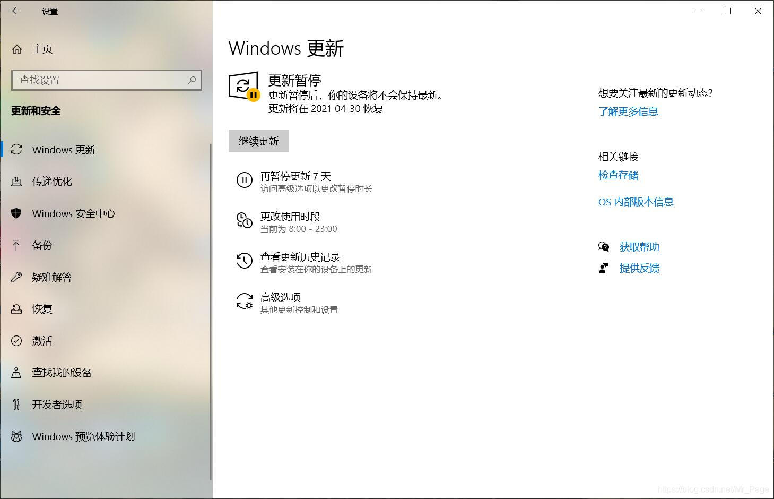
Task: Click the 传递优化 sidebar icon
Action: pyautogui.click(x=16, y=182)
